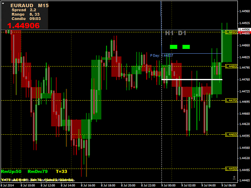Click the H1 timeframe label
The height and width of the screenshot is (188, 251).
coord(169,33)
